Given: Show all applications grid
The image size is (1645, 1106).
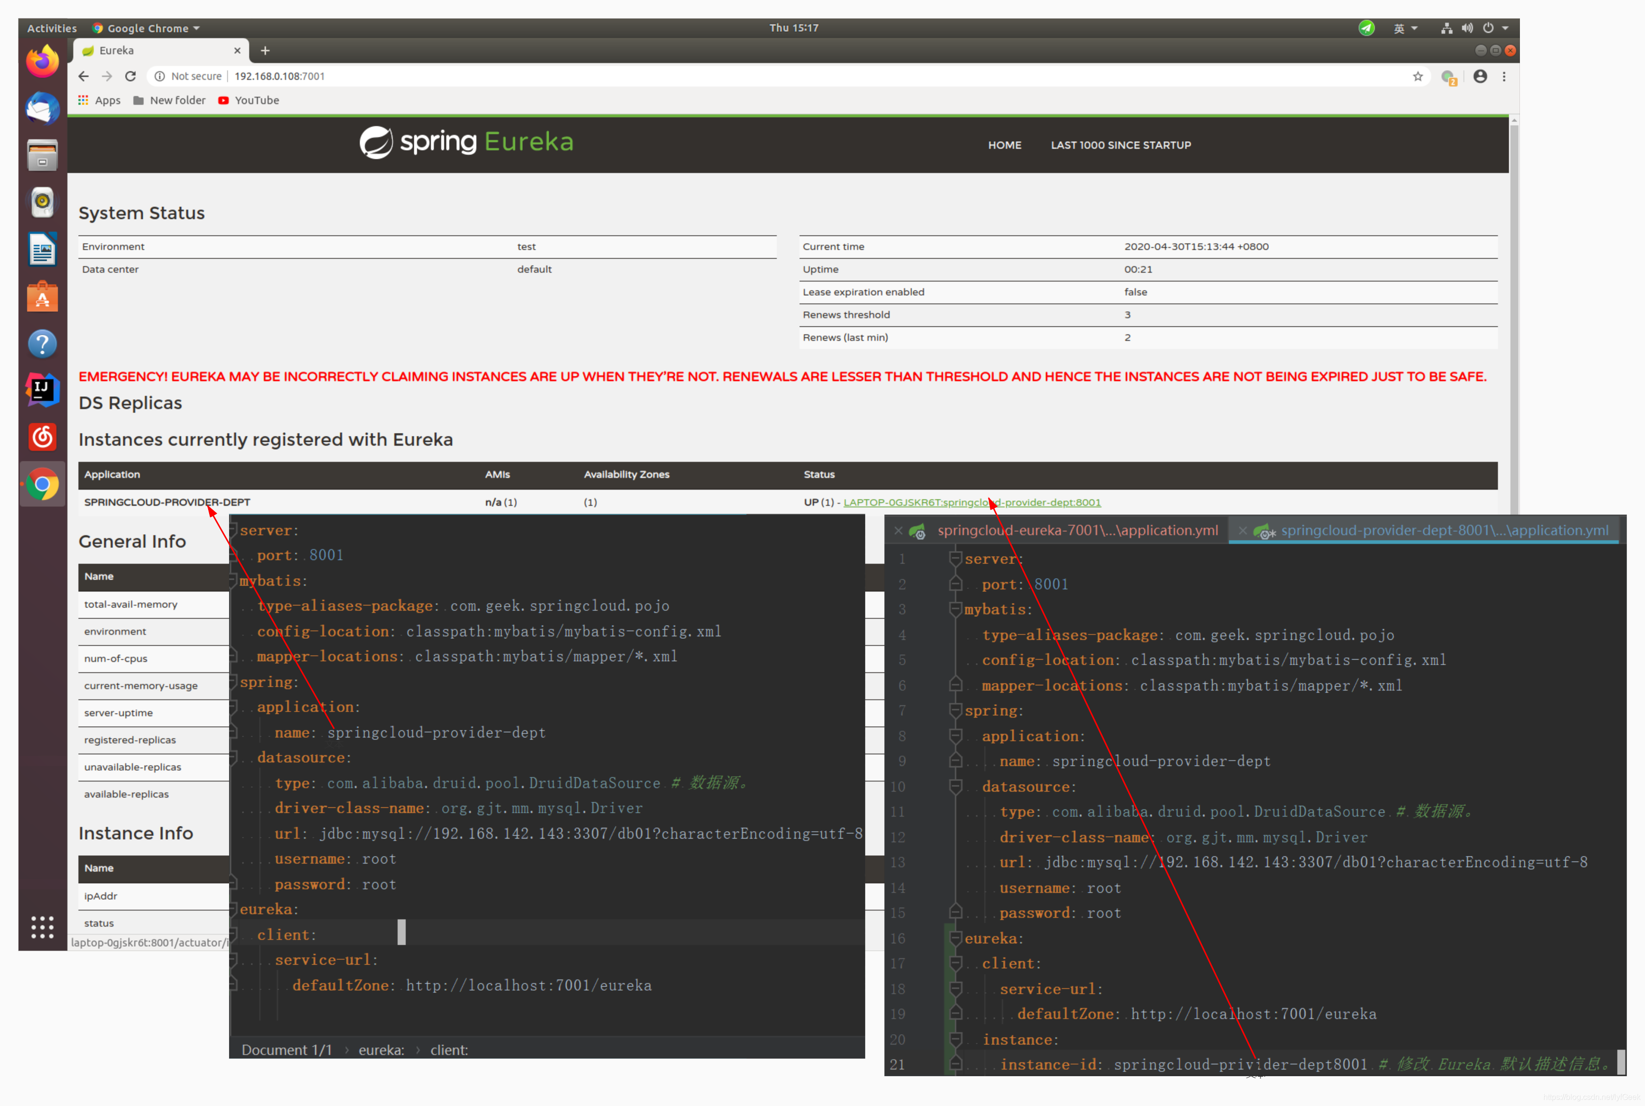Looking at the screenshot, I should coord(43,927).
